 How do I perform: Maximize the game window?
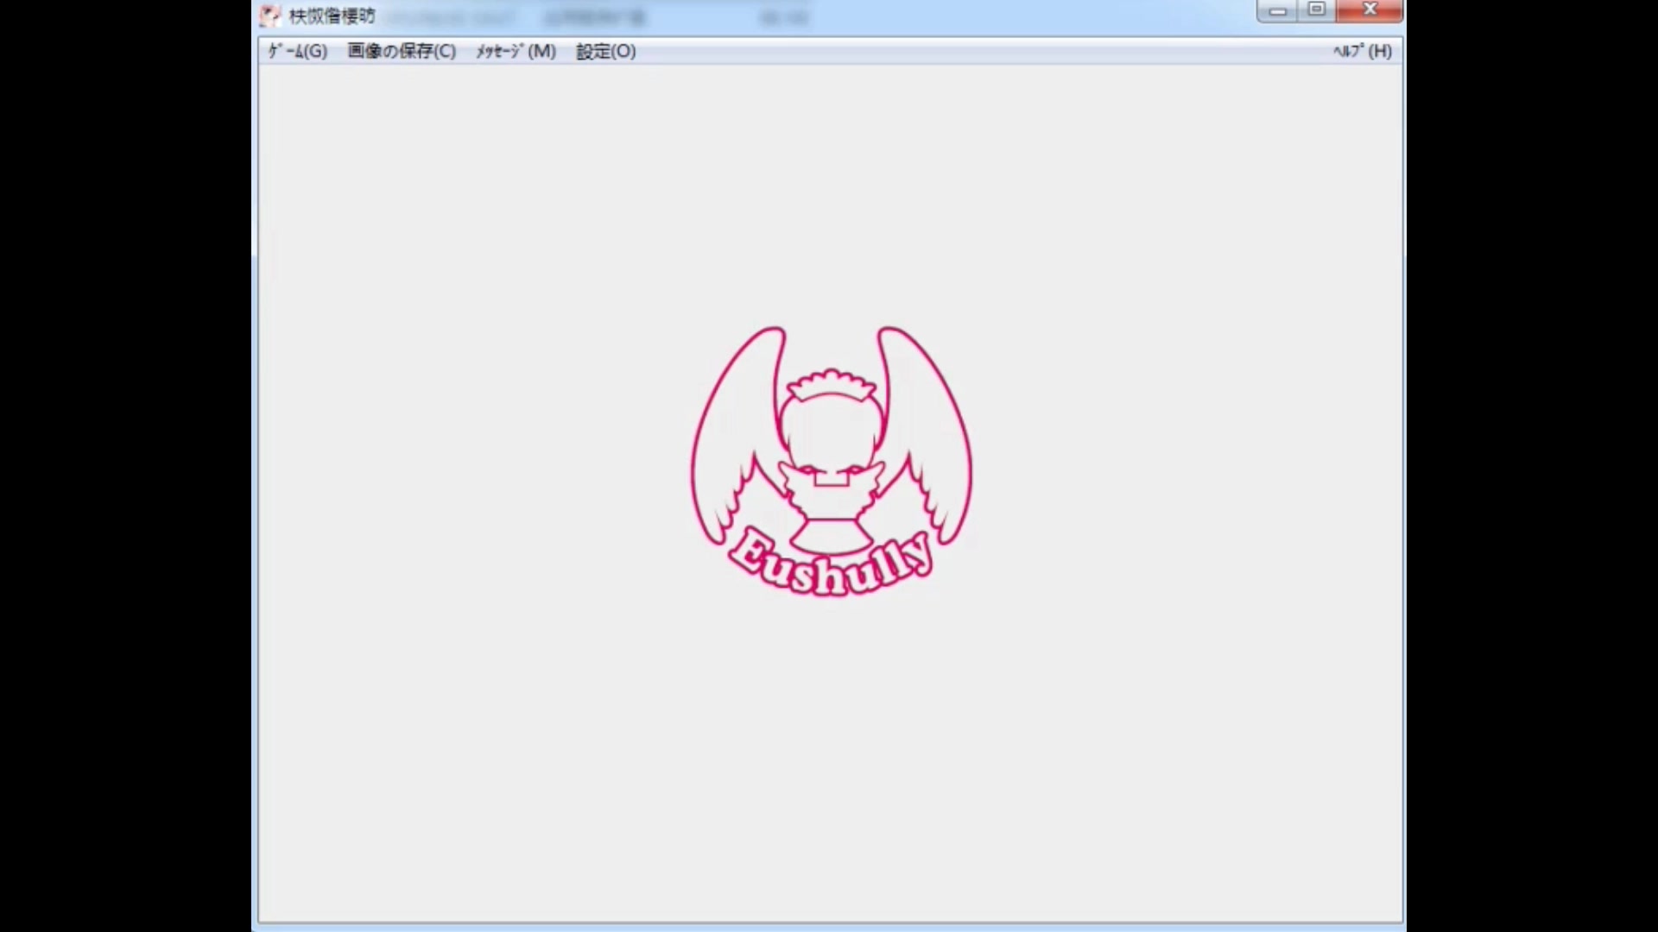1316,10
